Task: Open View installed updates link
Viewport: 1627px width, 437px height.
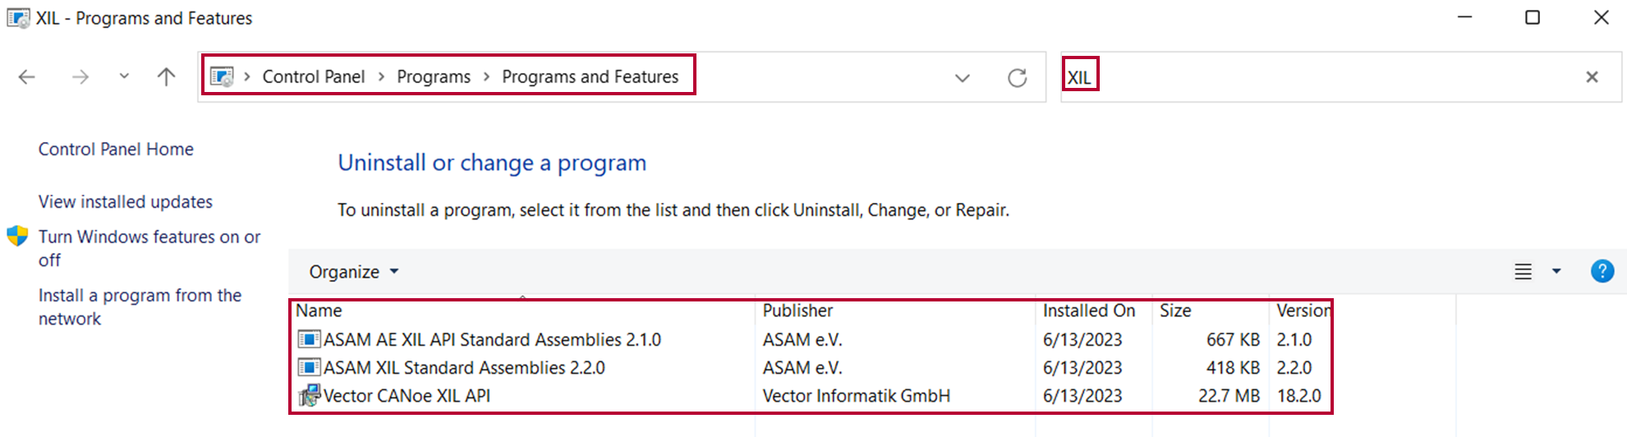Action: [125, 202]
